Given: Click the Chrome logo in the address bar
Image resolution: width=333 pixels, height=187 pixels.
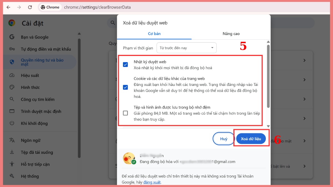Looking at the screenshot, I should (43, 7).
